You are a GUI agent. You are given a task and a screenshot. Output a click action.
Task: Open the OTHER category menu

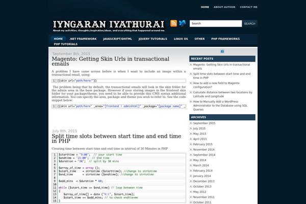[x=199, y=39]
